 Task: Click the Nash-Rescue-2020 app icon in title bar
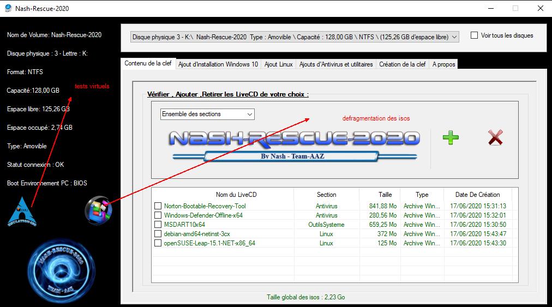coord(8,8)
